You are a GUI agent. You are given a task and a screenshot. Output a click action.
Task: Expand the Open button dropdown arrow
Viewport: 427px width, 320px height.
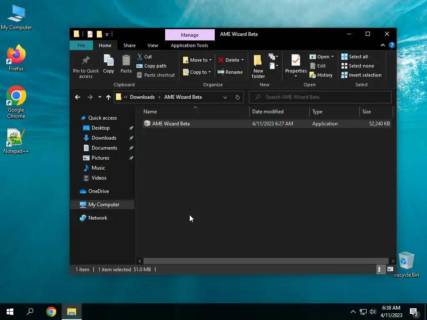click(x=332, y=57)
